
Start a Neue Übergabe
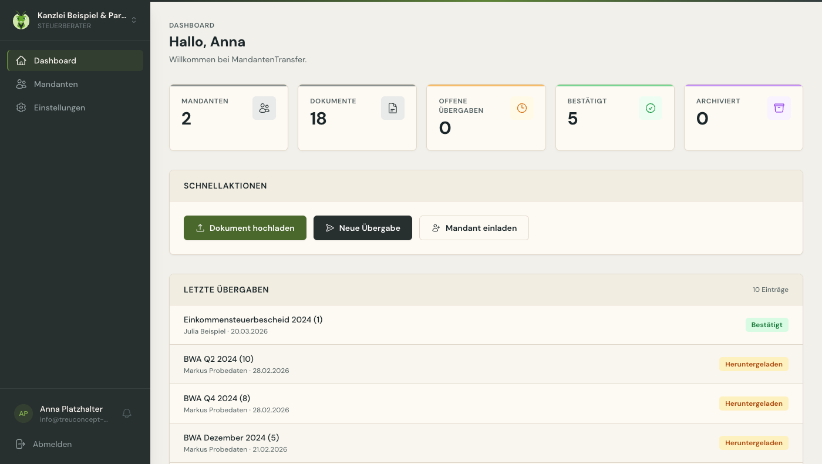[x=363, y=228]
